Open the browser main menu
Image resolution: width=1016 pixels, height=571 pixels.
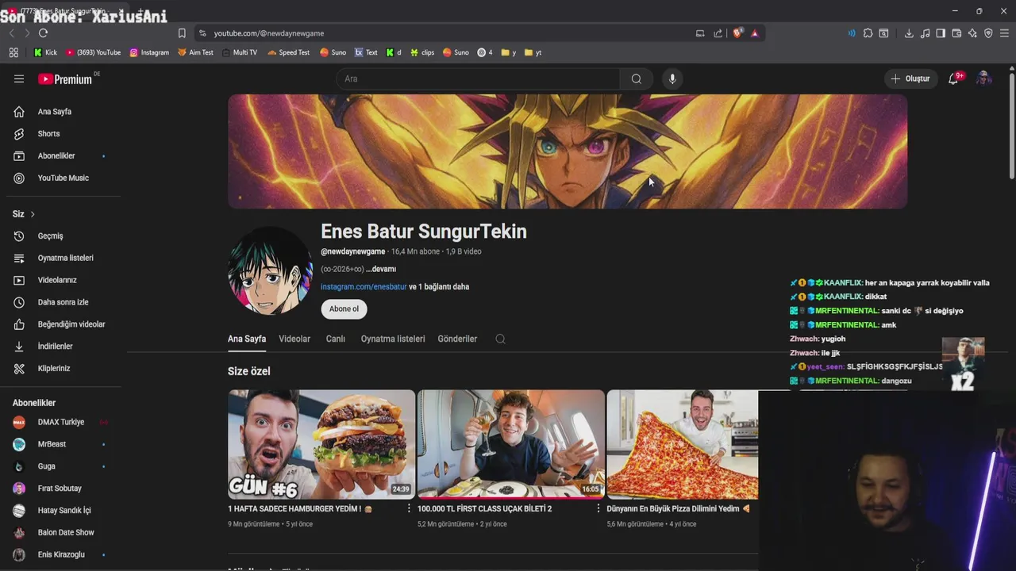click(x=1004, y=33)
